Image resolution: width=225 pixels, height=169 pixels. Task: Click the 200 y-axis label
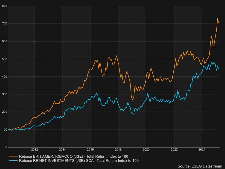pos(4,112)
